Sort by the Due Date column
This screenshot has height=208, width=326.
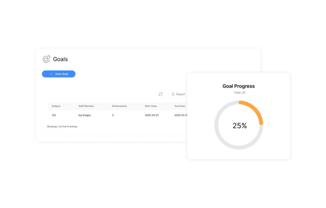tap(180, 106)
